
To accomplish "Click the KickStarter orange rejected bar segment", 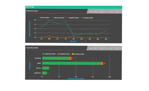I will (x=70, y=58).
